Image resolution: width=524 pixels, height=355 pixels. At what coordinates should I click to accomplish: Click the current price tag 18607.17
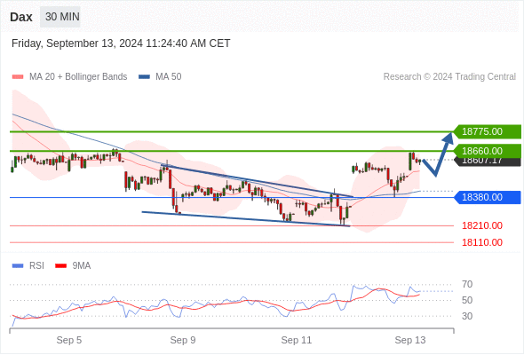[x=488, y=162]
